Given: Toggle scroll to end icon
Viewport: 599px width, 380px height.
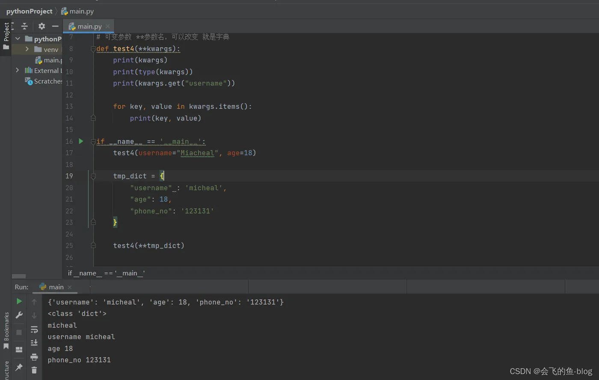Looking at the screenshot, I should [34, 343].
